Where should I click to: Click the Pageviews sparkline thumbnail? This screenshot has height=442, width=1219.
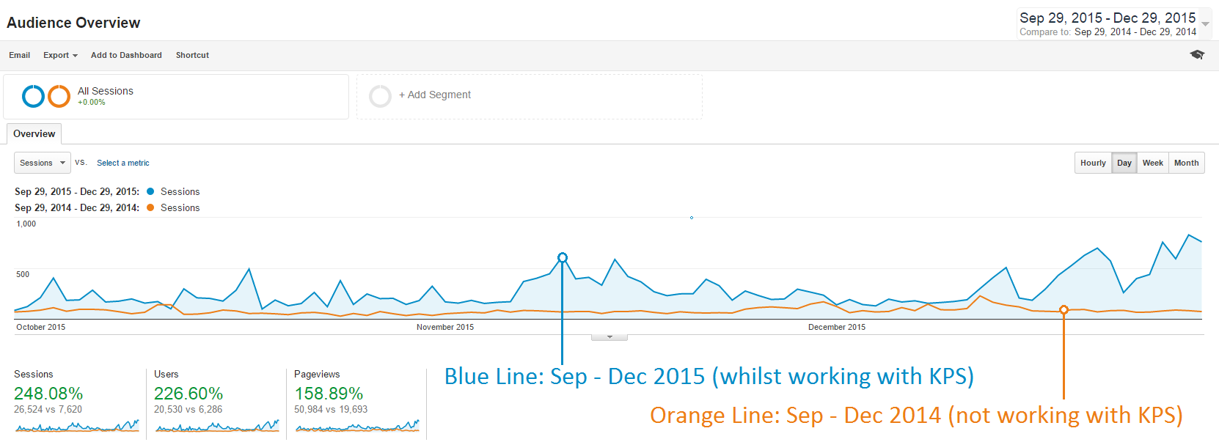point(357,426)
